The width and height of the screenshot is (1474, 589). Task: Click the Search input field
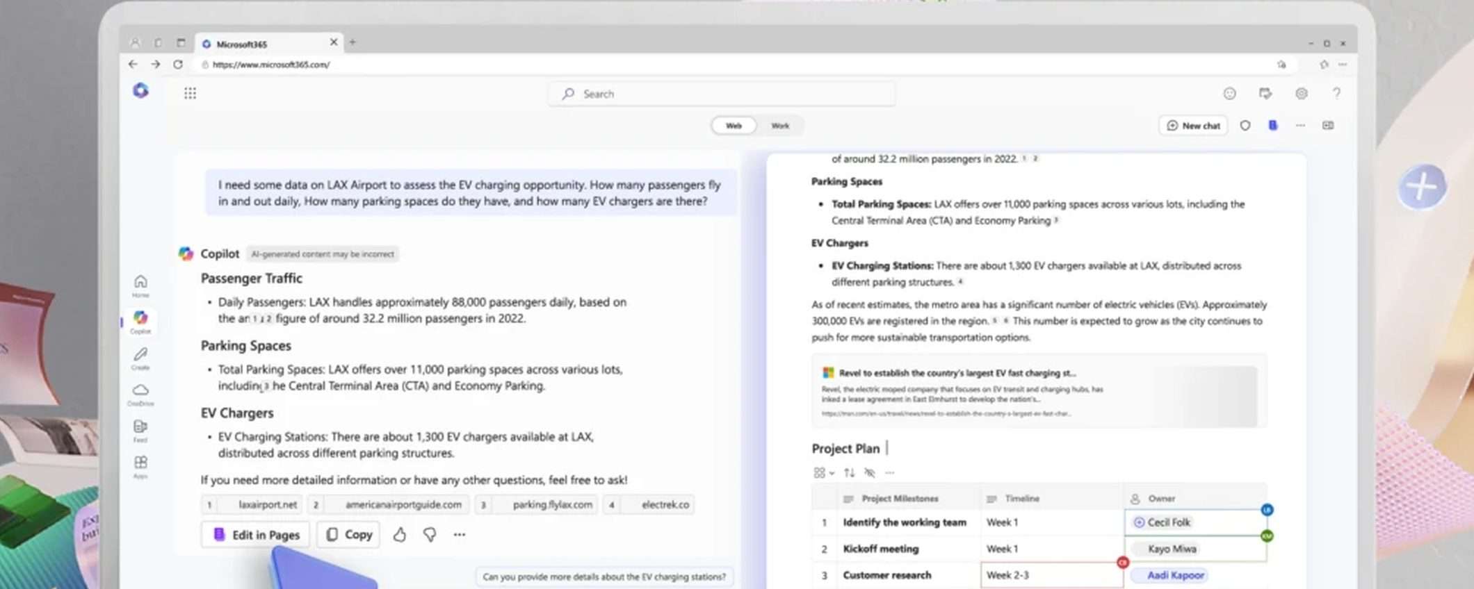723,94
